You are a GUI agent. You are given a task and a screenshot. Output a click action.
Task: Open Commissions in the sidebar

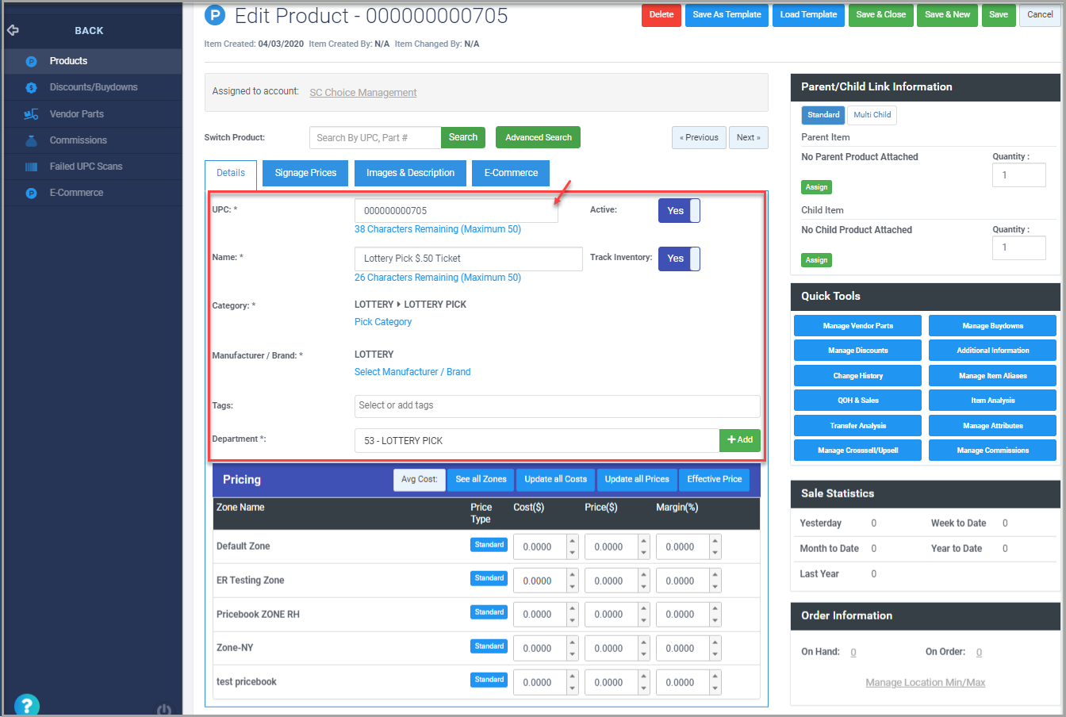(x=79, y=140)
